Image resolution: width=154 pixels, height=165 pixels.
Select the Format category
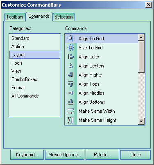(18, 88)
